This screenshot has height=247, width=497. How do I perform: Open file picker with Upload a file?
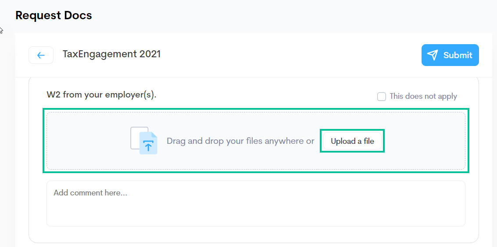click(352, 141)
